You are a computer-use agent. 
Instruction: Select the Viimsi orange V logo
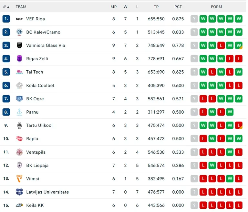[19, 179]
